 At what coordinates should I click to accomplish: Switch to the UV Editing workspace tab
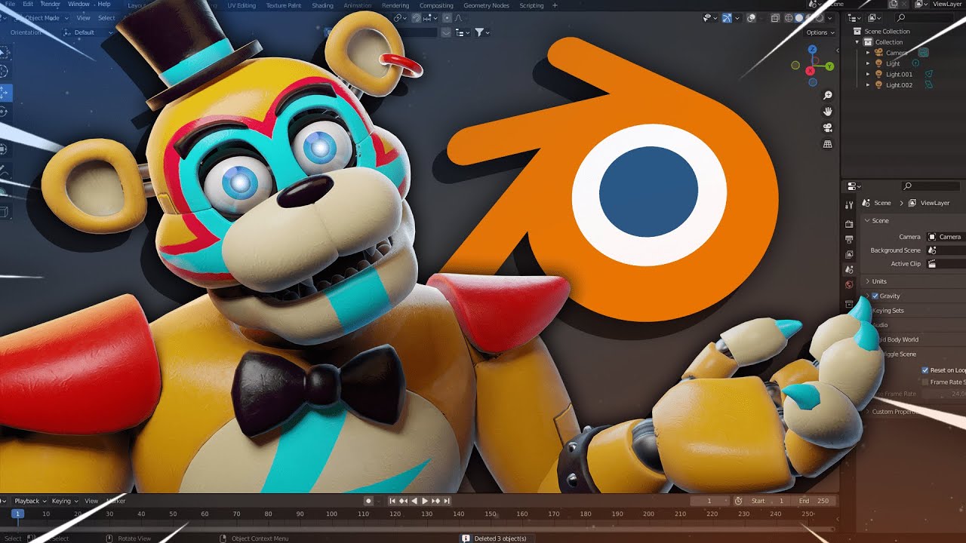241,5
